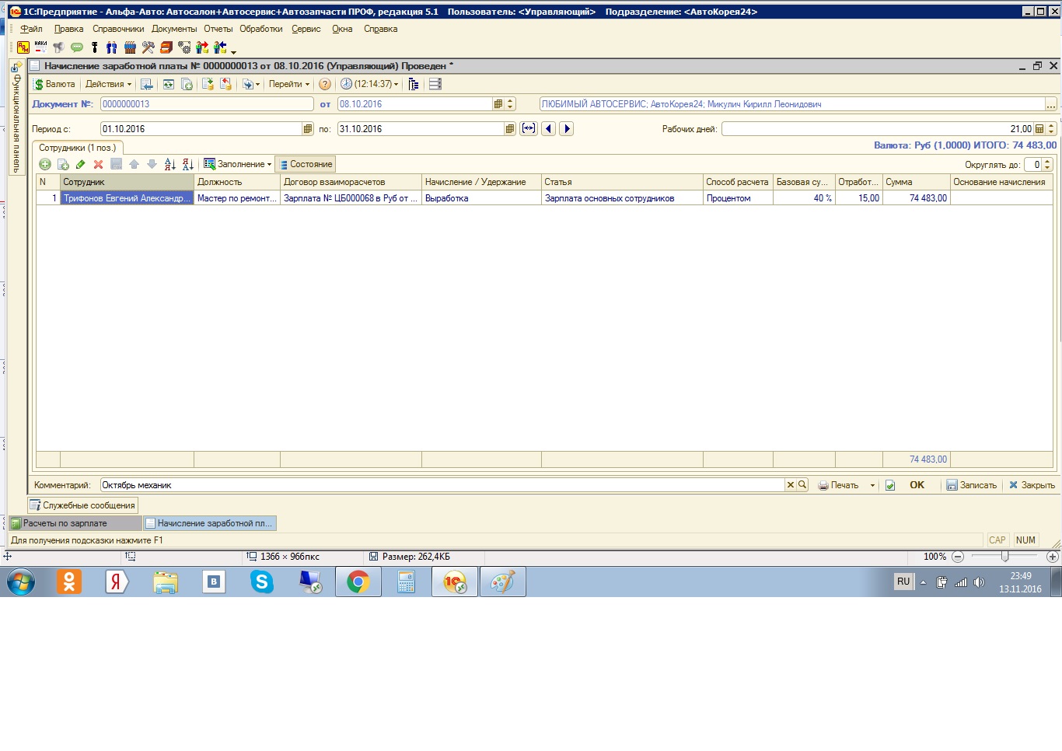Click the Записать button
The height and width of the screenshot is (751, 1062).
[971, 485]
